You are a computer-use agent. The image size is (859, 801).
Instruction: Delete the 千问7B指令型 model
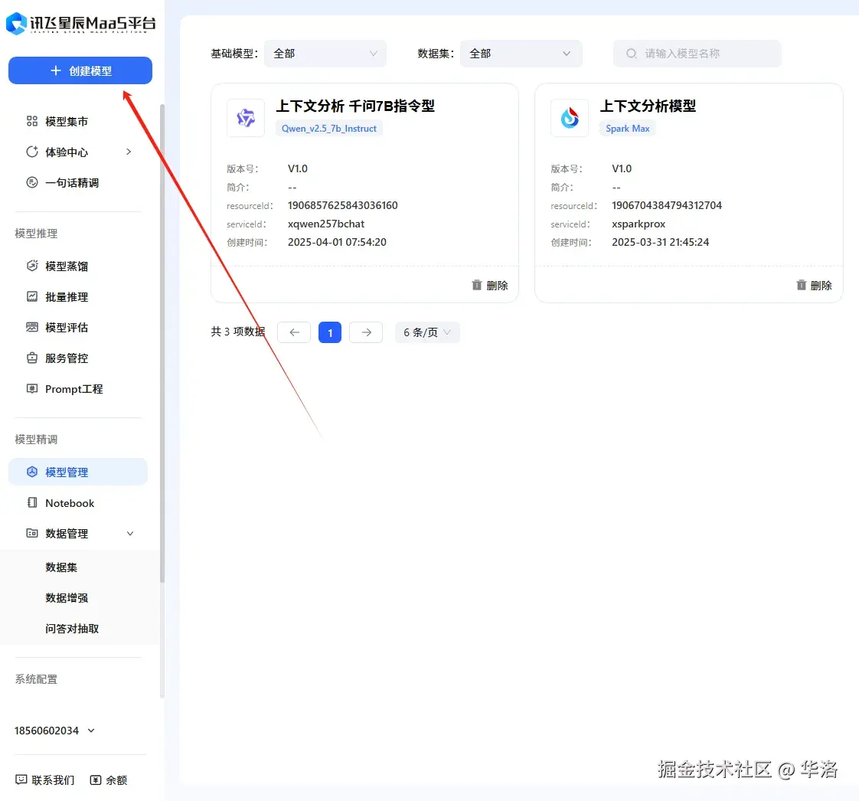tap(490, 285)
